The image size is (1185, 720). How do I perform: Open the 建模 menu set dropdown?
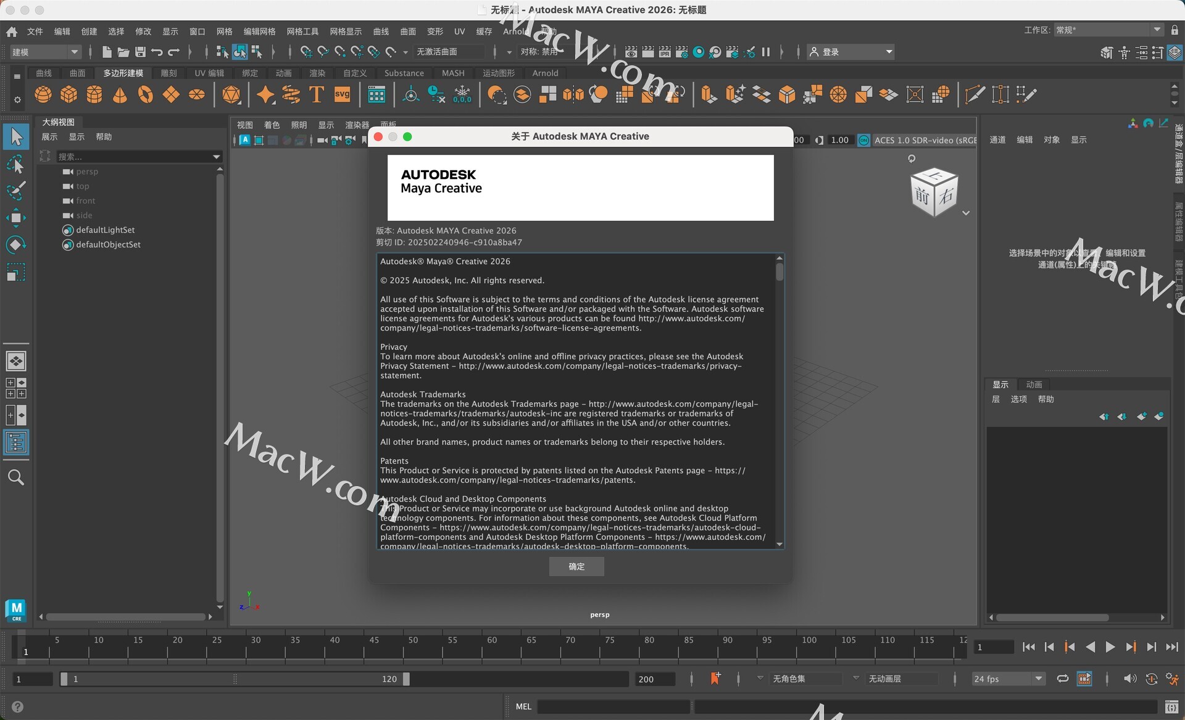point(46,52)
